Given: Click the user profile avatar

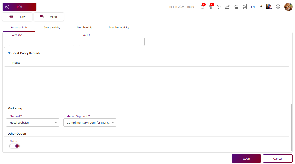Looking at the screenshot, I should pos(288,7).
